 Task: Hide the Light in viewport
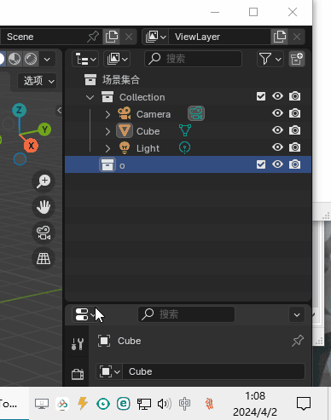click(277, 147)
